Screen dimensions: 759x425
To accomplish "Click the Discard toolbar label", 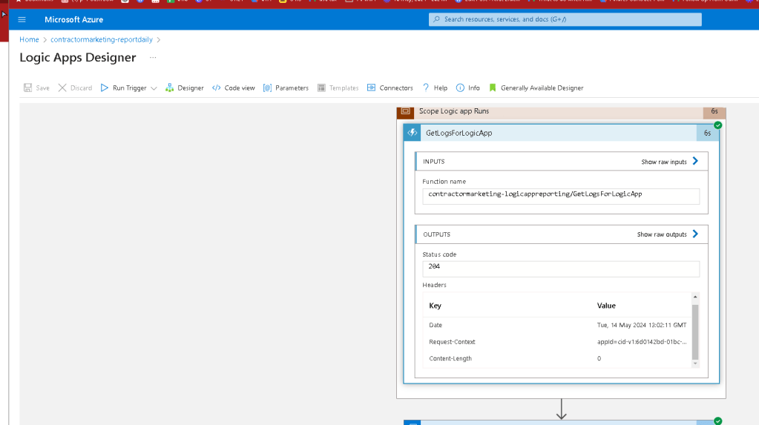I will [x=82, y=88].
